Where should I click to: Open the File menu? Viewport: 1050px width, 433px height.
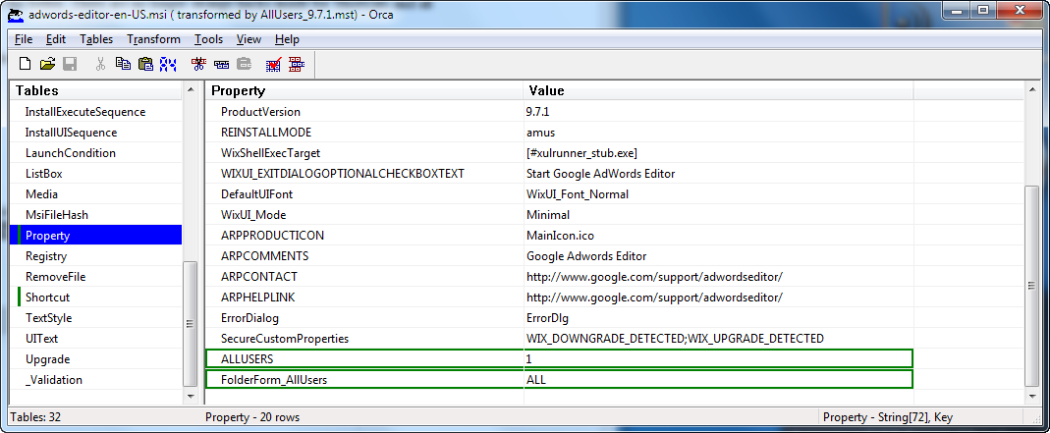(24, 39)
